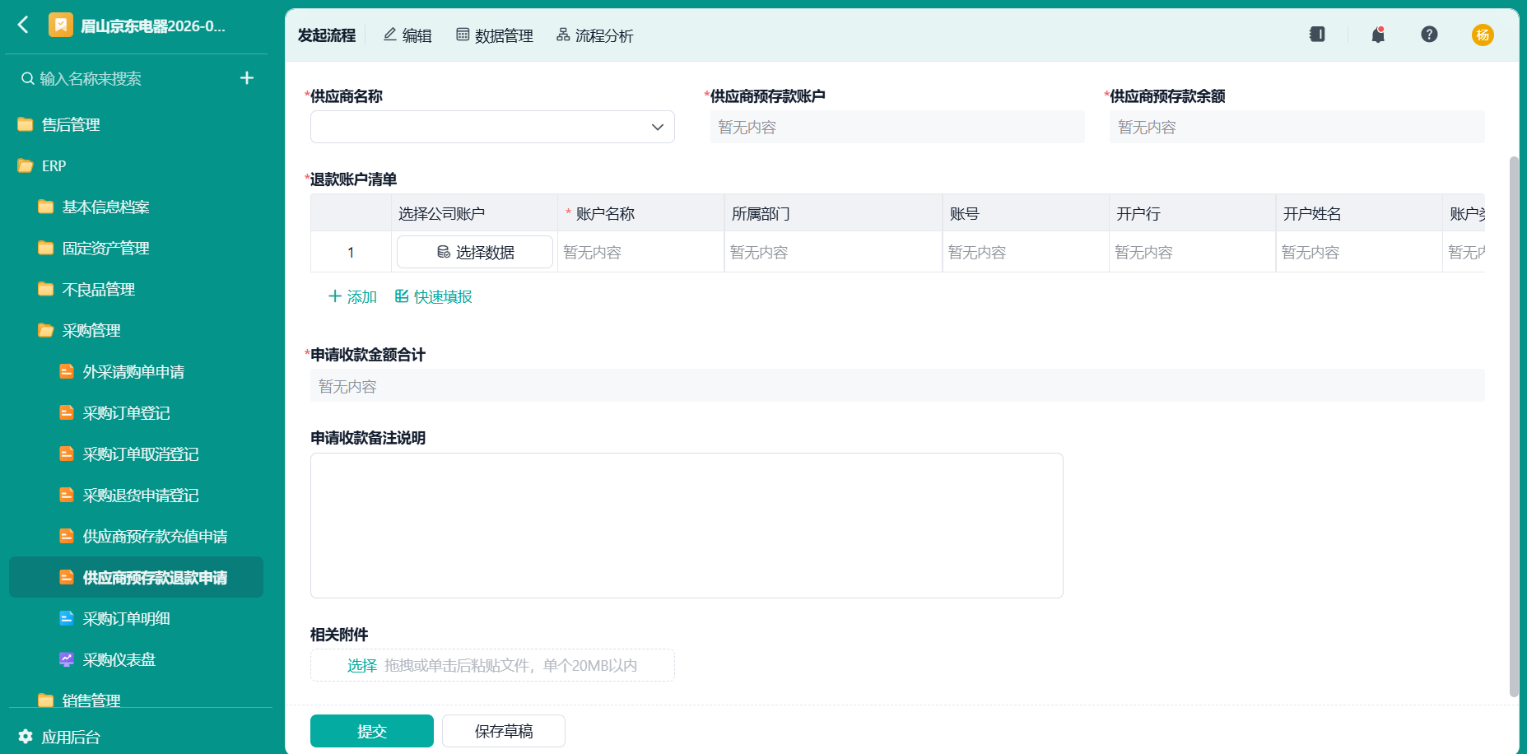Click the gear icon for 应用后台
The image size is (1527, 754).
point(26,737)
